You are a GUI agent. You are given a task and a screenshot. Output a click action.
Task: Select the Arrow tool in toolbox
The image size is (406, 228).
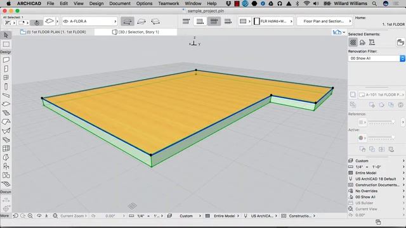(x=6, y=35)
